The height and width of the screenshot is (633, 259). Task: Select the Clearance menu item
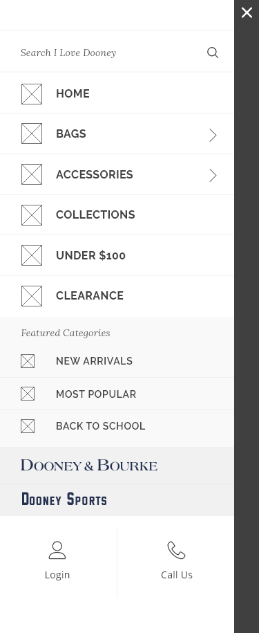117,296
